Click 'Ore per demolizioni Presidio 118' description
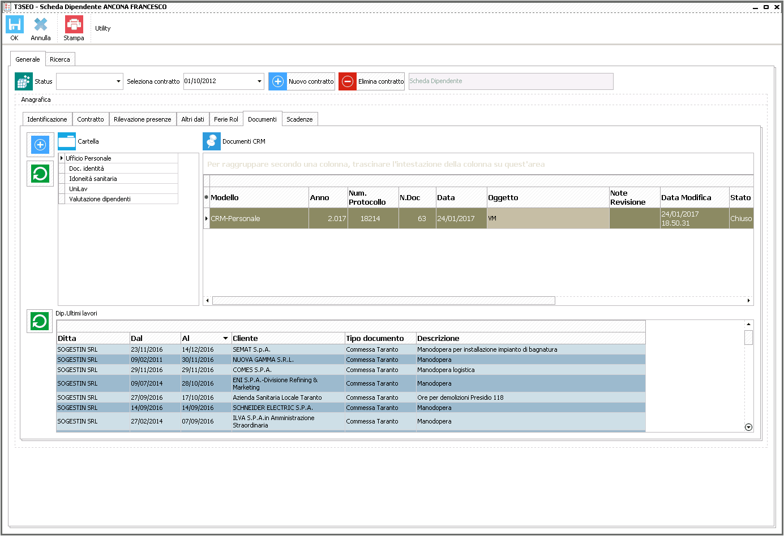784x536 pixels. (x=460, y=397)
